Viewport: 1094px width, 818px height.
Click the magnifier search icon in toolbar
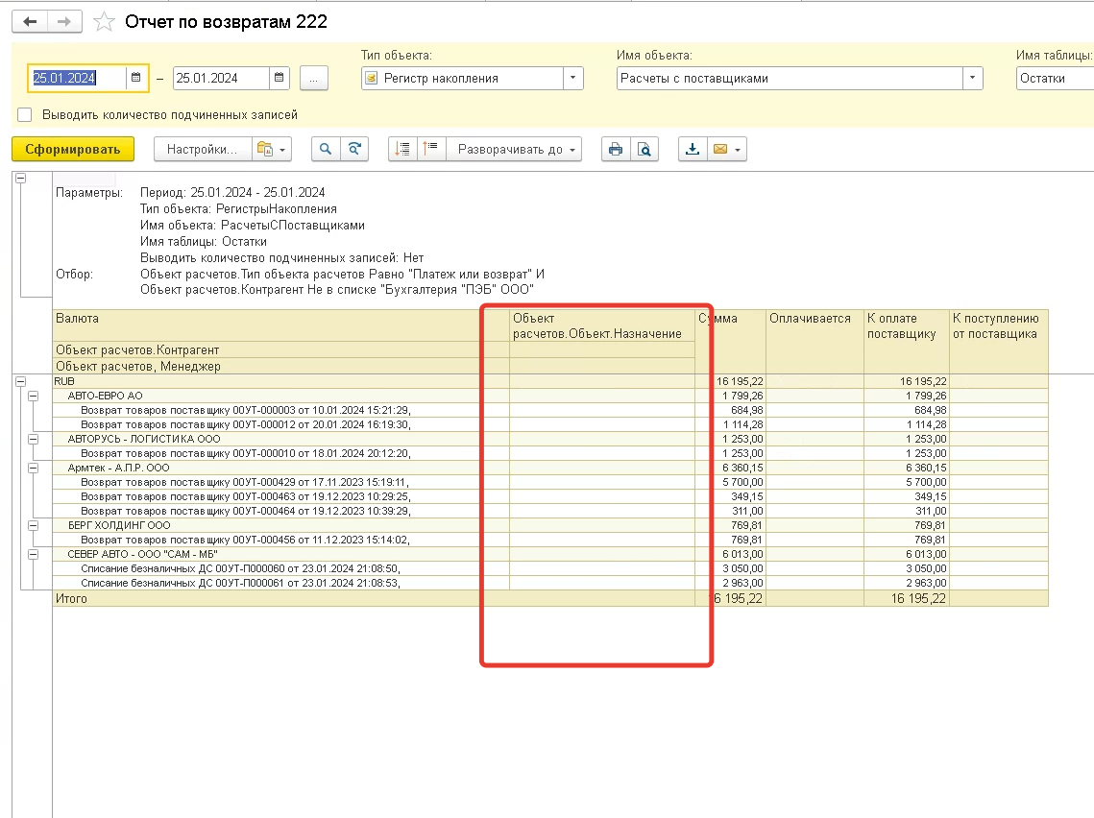(327, 149)
